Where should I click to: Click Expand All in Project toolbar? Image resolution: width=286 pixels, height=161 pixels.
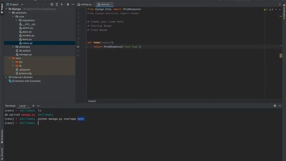click(57, 4)
